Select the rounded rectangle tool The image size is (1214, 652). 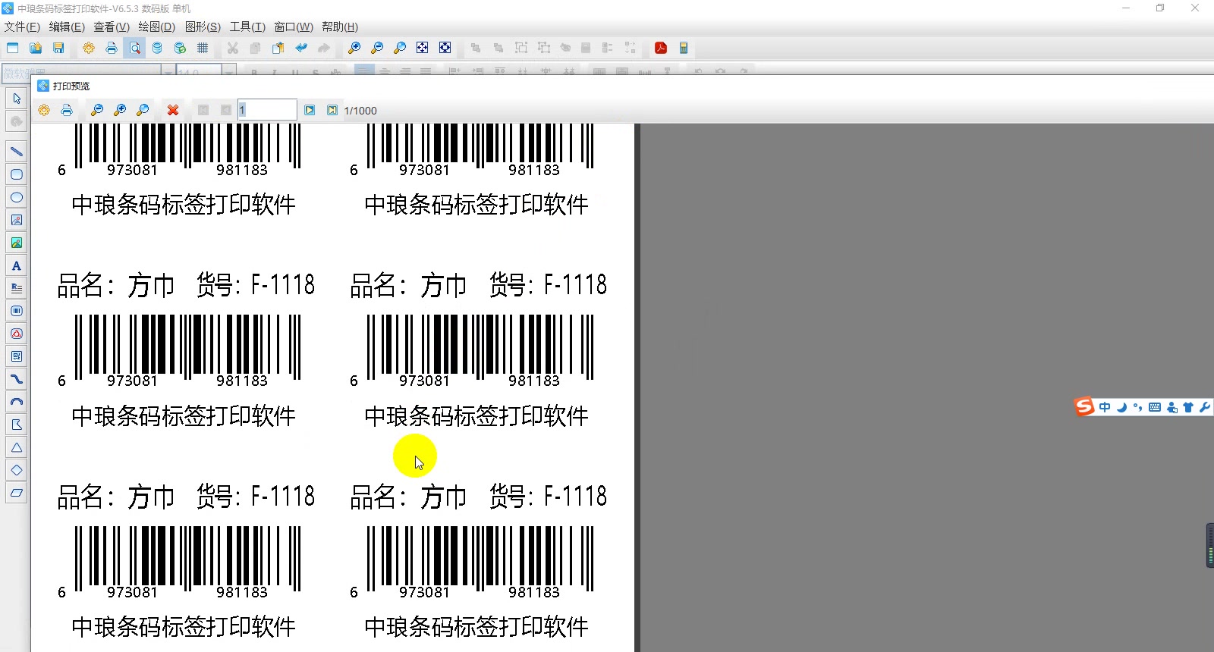pyautogui.click(x=17, y=174)
